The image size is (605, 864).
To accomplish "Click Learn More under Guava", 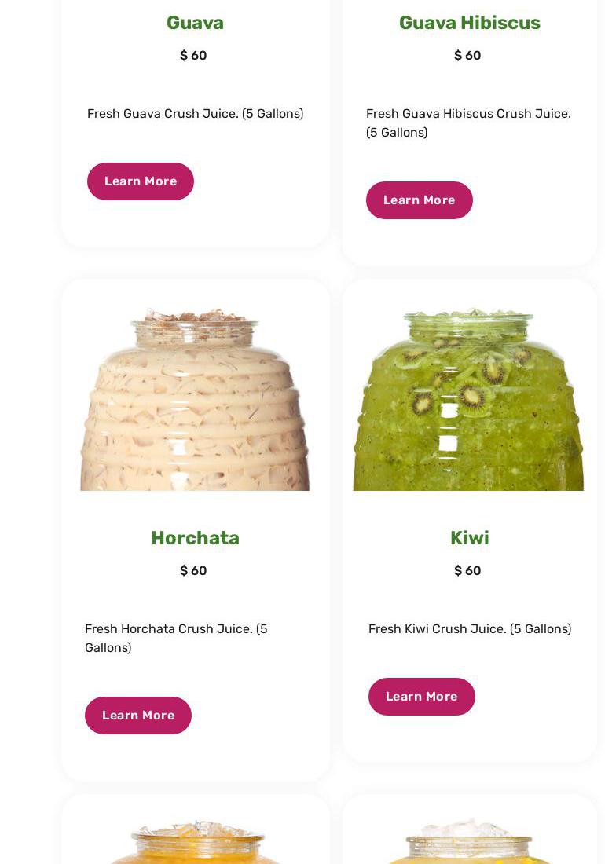I will (x=141, y=181).
